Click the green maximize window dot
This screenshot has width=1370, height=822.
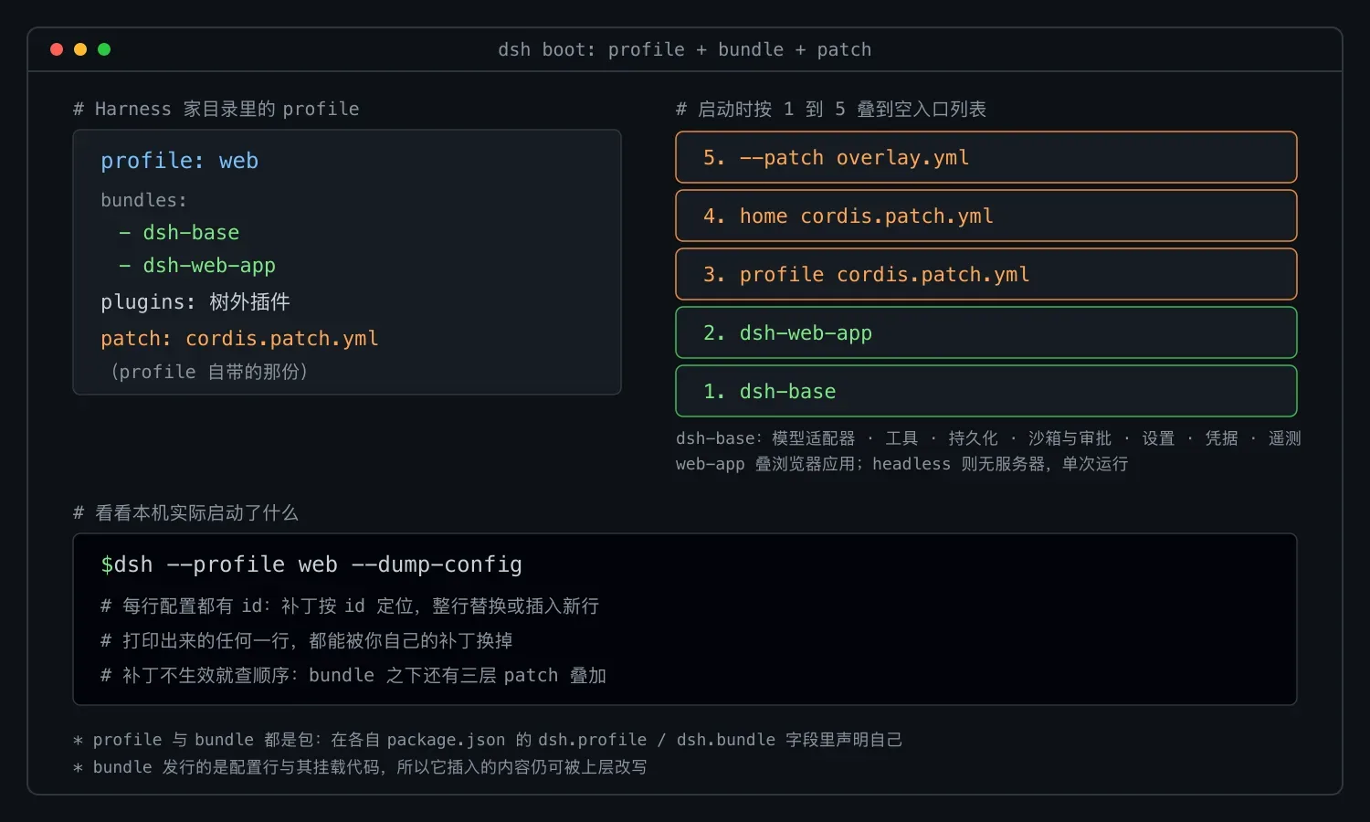[104, 49]
